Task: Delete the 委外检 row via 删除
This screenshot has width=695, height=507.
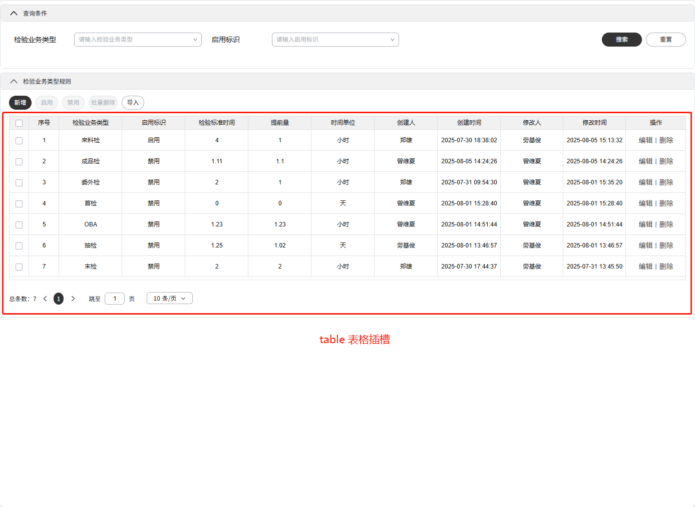Action: 666,182
